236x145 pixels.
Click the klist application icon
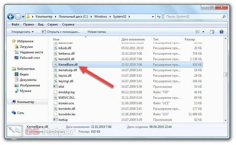(x=56, y=87)
